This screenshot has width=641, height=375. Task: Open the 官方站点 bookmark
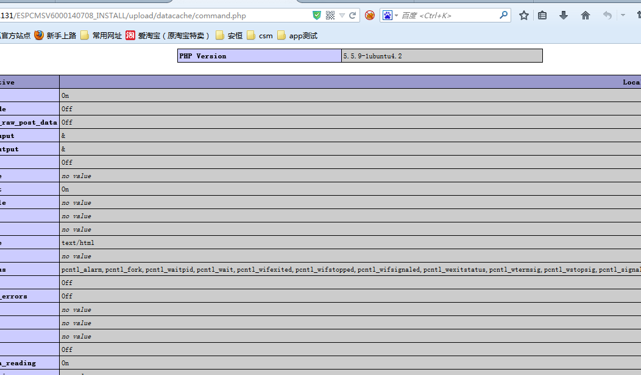pos(15,36)
